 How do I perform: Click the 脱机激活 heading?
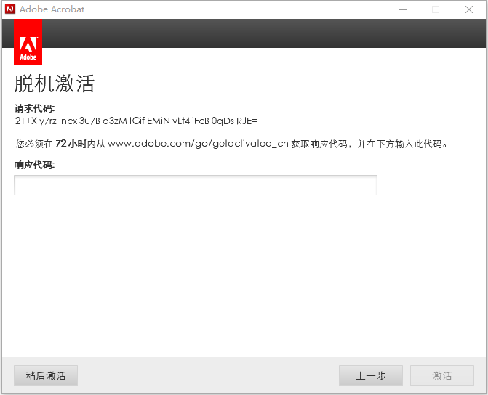(54, 84)
